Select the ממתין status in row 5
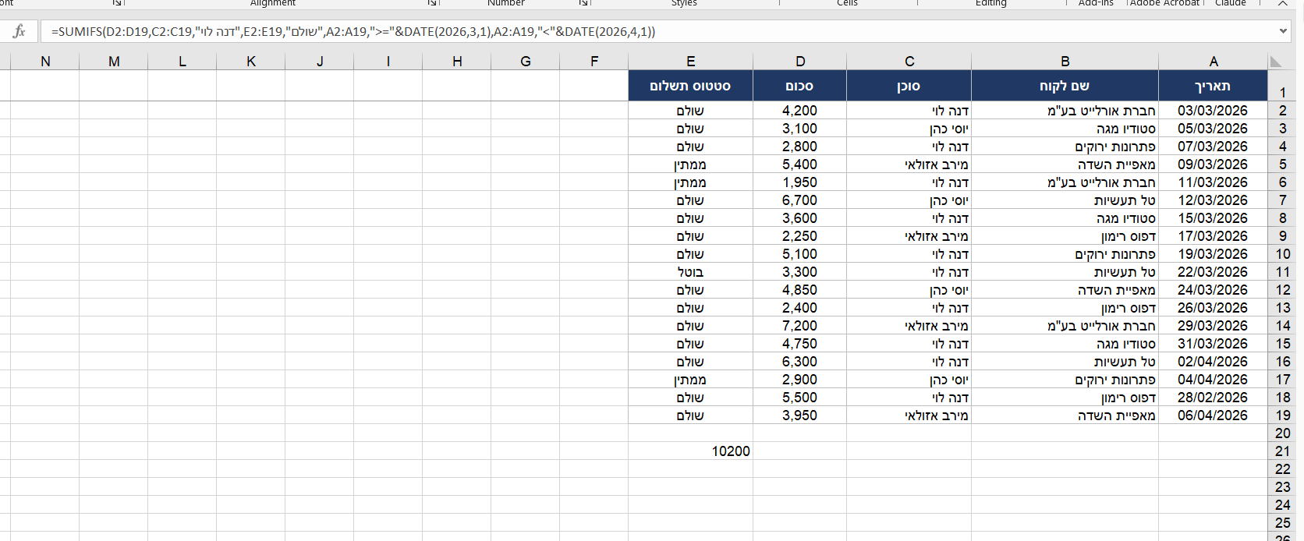Viewport: 1304px width, 541px height. 691,164
